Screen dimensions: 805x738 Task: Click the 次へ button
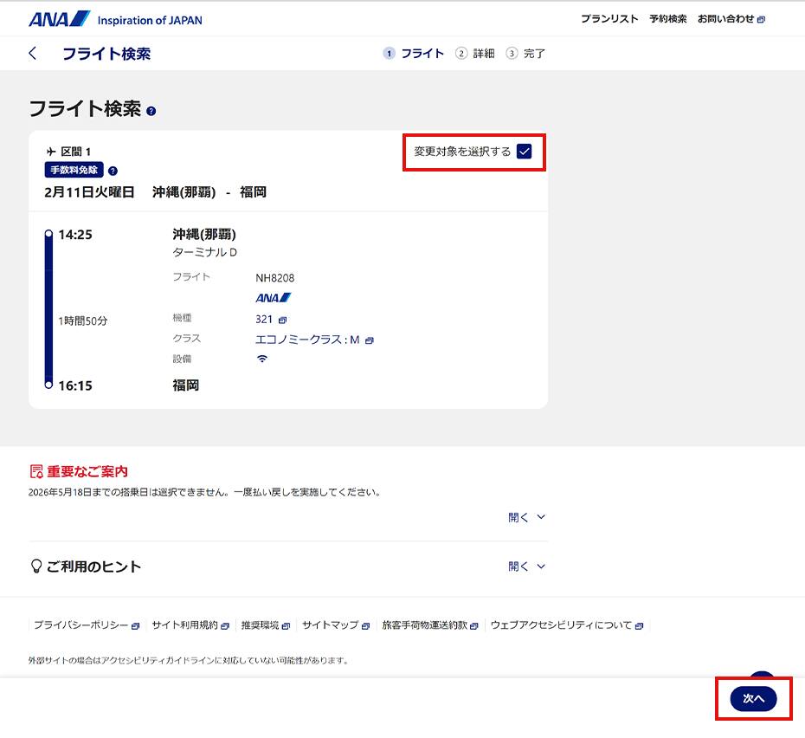coord(752,698)
